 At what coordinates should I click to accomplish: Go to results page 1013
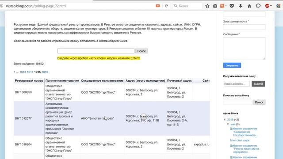(23, 72)
